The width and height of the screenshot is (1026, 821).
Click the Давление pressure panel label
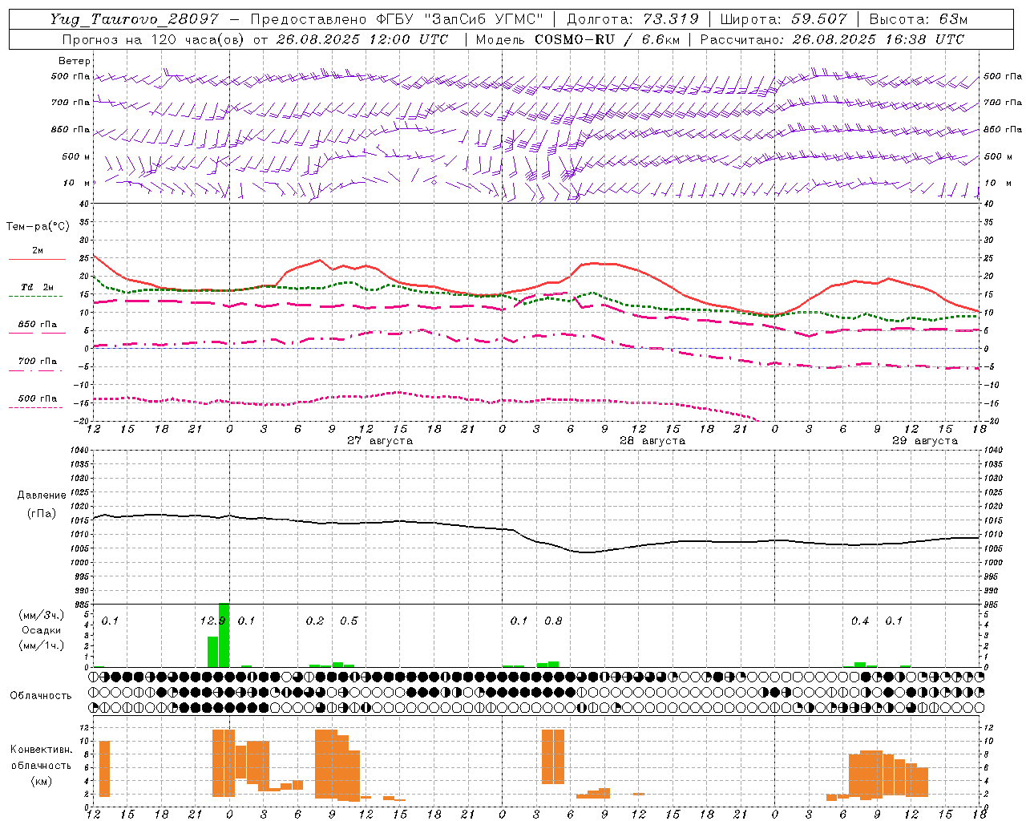(x=42, y=495)
